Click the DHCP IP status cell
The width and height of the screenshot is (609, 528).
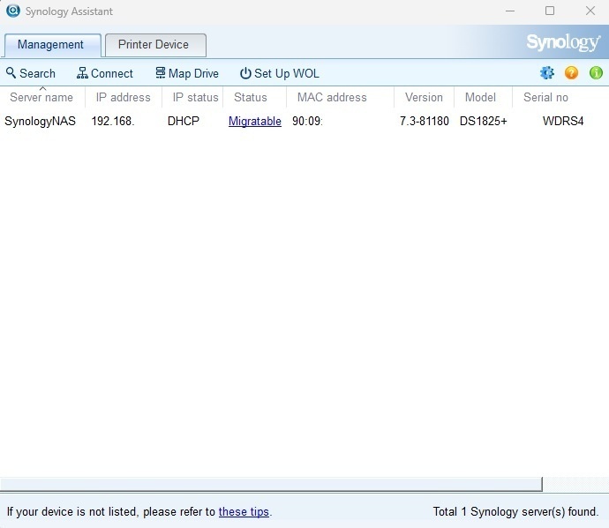184,121
